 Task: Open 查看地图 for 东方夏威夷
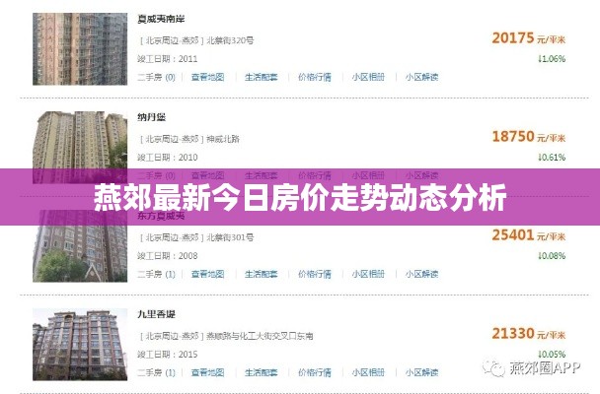[x=208, y=274]
